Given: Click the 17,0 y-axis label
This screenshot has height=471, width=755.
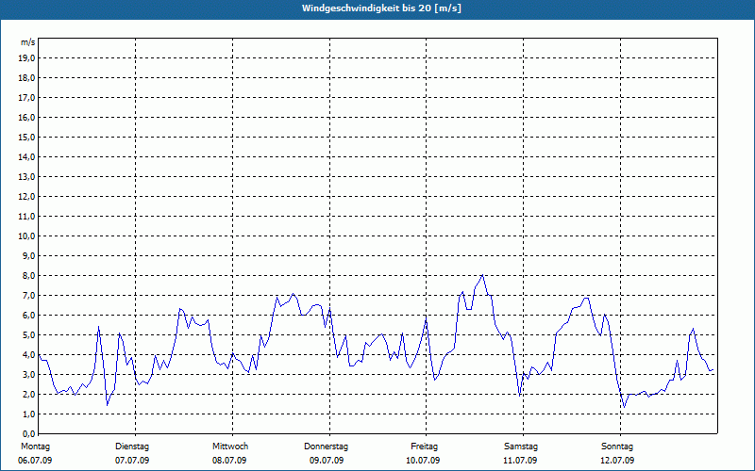Looking at the screenshot, I should point(27,98).
